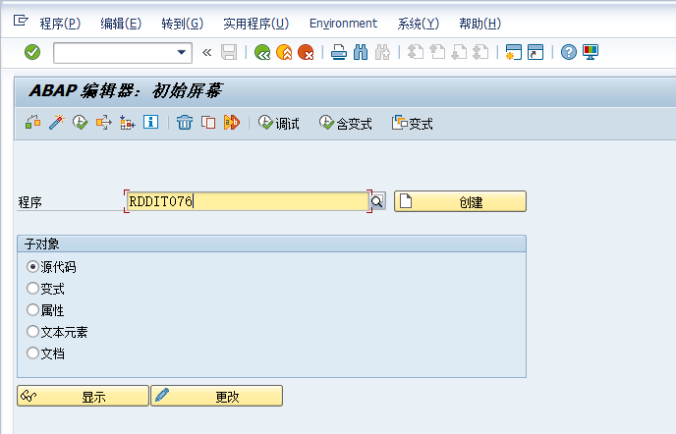
Task: Jump to Last Page icon
Action: [x=480, y=53]
